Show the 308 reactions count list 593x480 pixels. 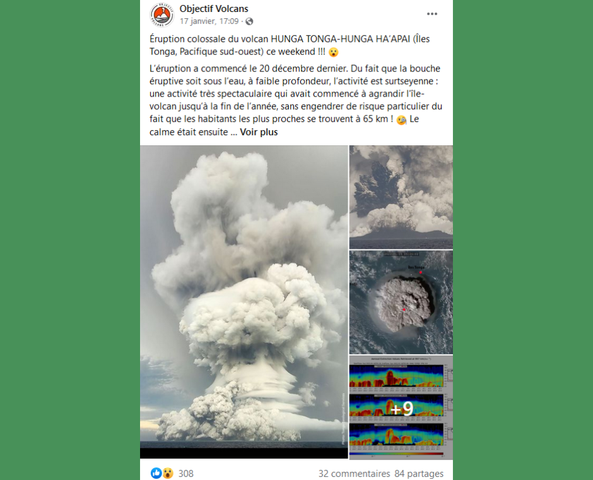[185, 474]
